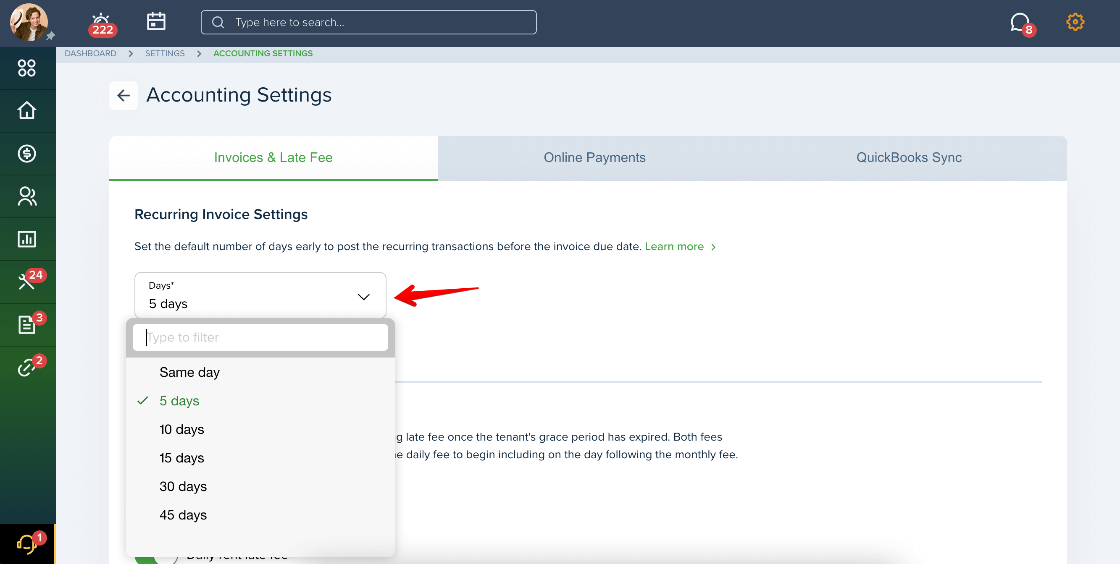Image resolution: width=1120 pixels, height=564 pixels.
Task: Click the back arrow beside Accounting Settings
Action: point(124,96)
